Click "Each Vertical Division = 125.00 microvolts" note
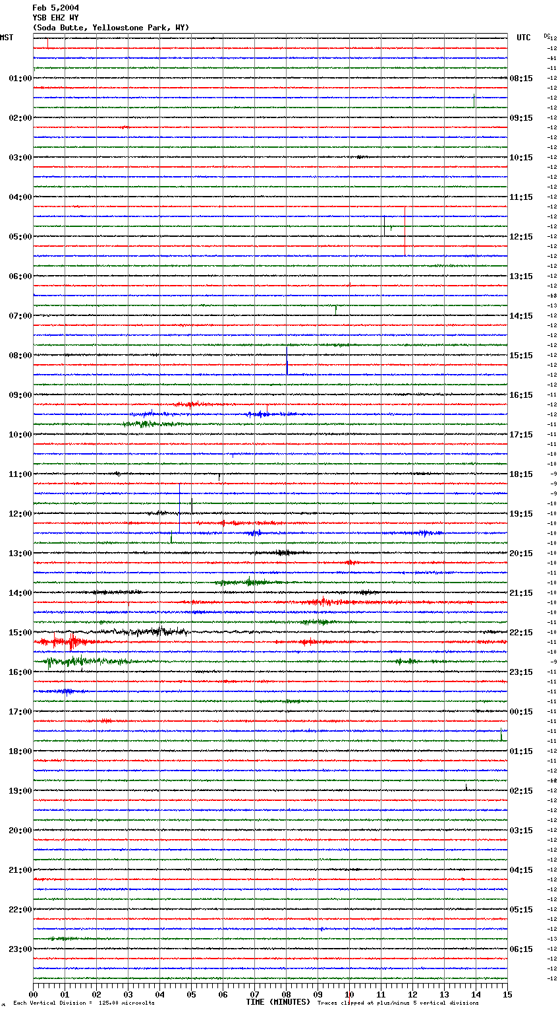 point(84,1003)
